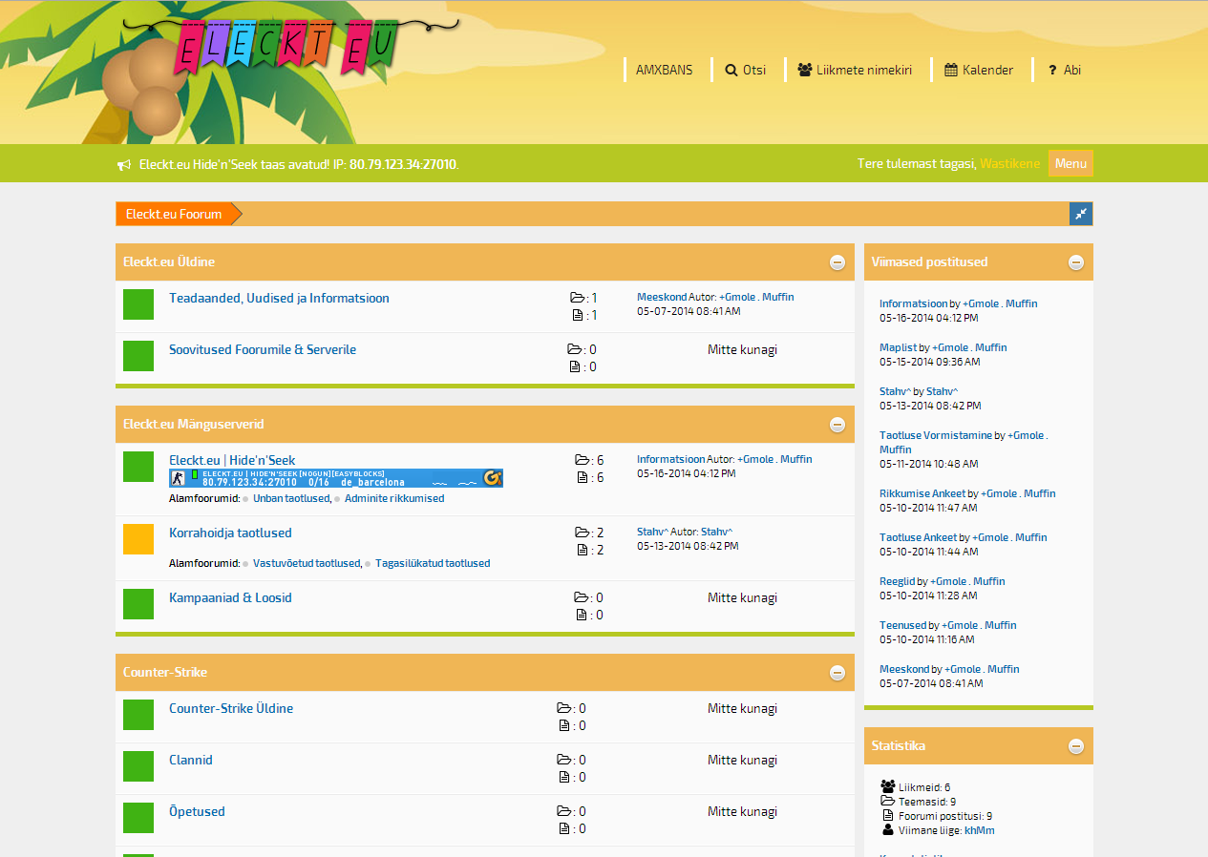Open Counter-Strike Üldine forum
This screenshot has height=857, width=1208.
(231, 708)
